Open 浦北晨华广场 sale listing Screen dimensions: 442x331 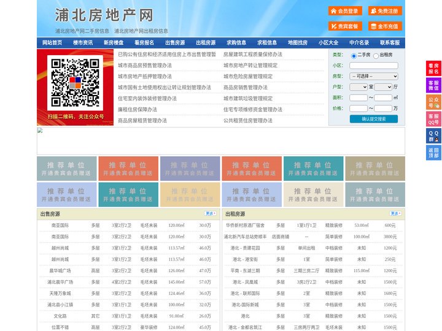(60, 282)
